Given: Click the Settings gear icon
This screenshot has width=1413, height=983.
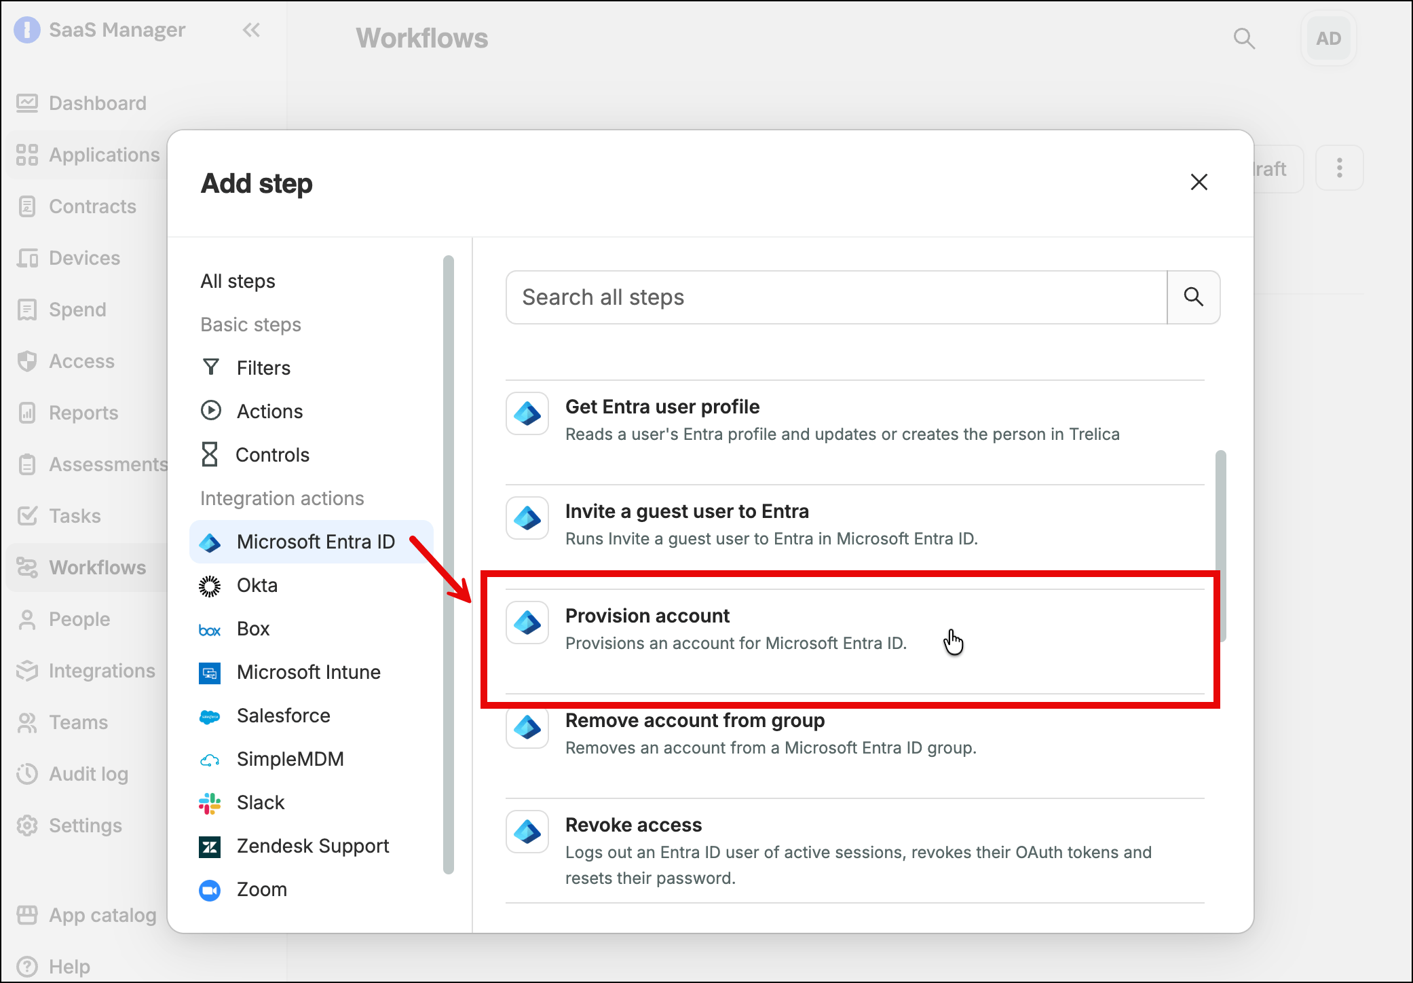Looking at the screenshot, I should [x=27, y=826].
